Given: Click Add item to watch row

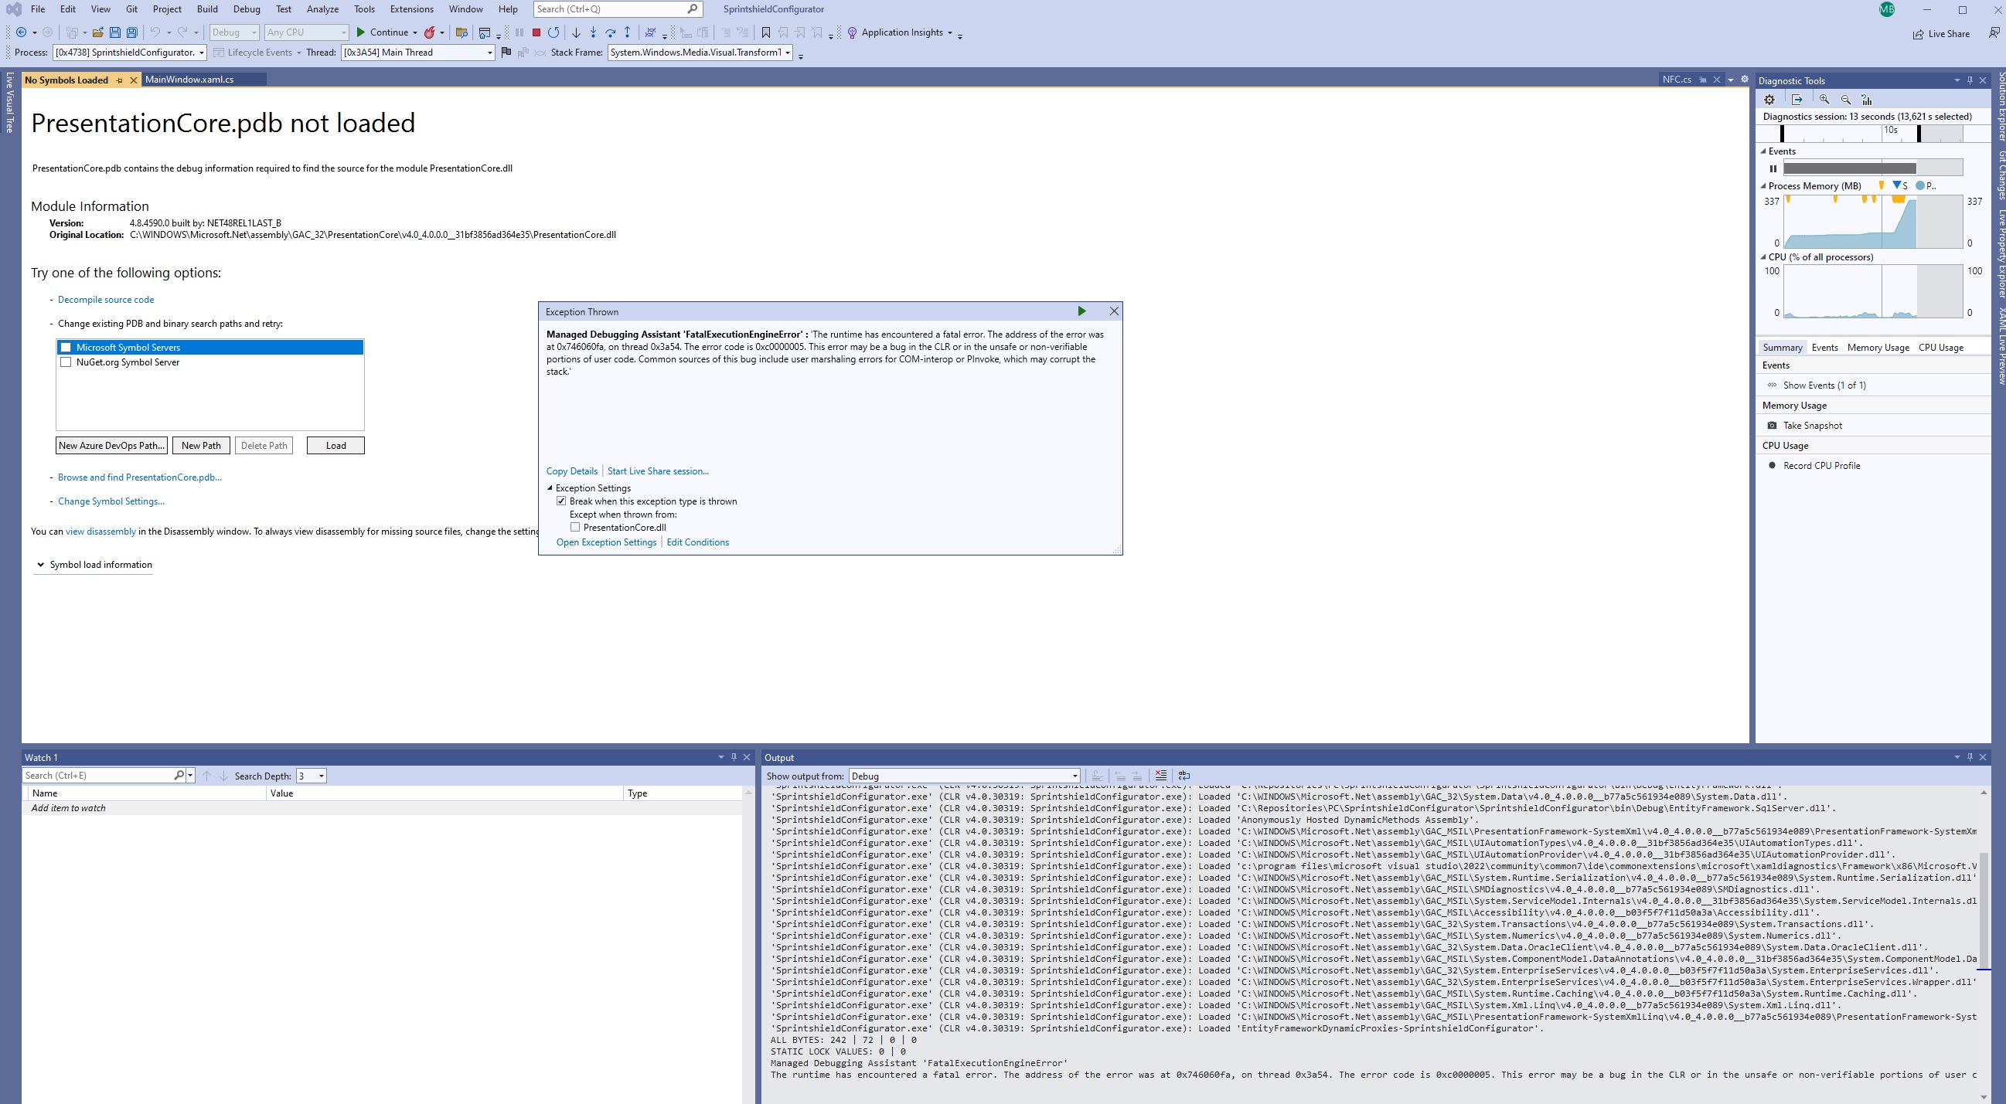Looking at the screenshot, I should [382, 808].
